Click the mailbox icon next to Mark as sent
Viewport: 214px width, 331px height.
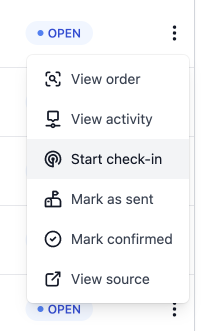53,199
